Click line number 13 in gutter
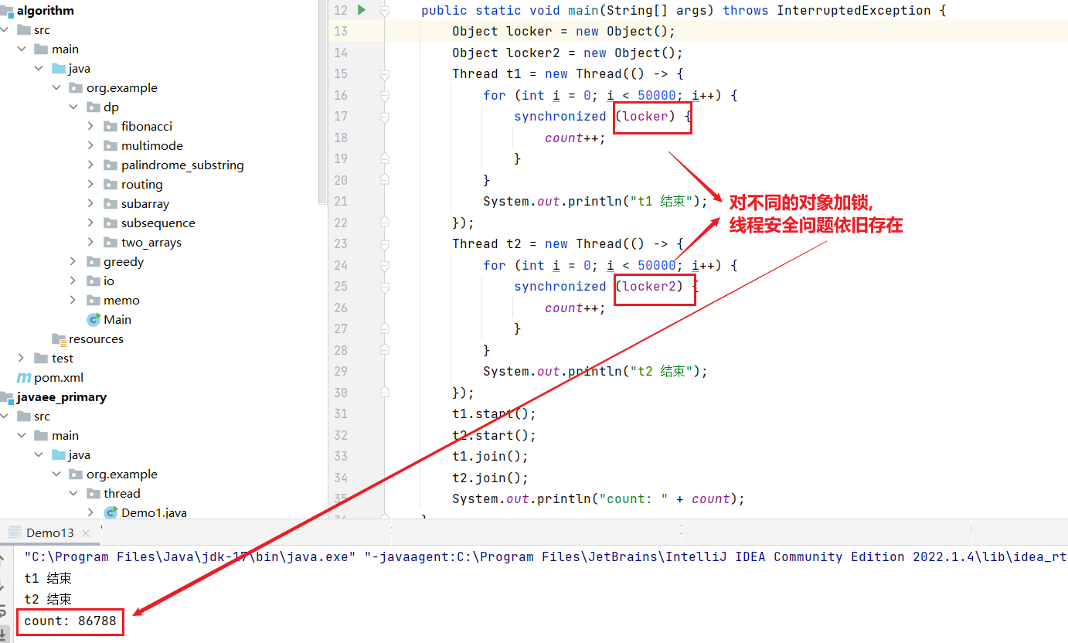 (x=340, y=32)
